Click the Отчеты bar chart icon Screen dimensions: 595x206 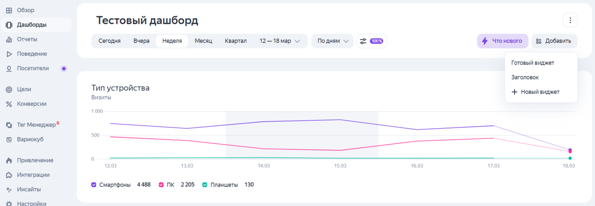pos(9,39)
